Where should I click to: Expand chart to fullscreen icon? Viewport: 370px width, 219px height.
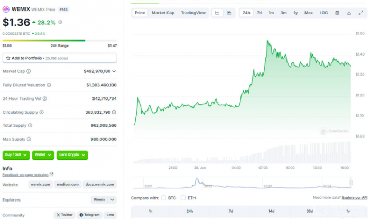[x=361, y=13]
